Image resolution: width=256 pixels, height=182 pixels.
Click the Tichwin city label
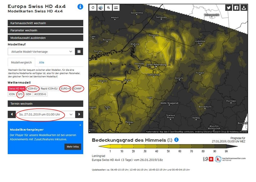point(200,73)
